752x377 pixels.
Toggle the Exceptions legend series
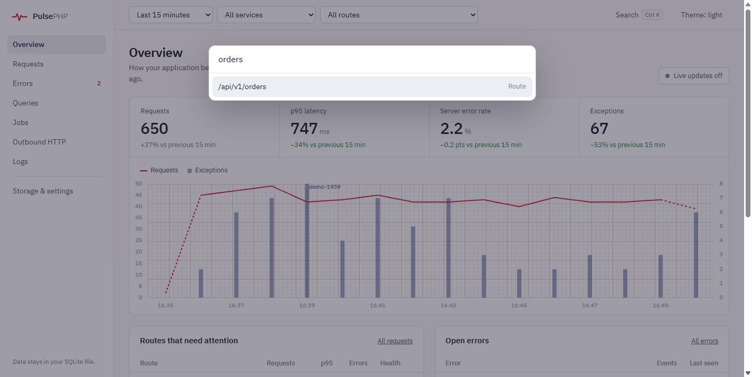pos(208,170)
